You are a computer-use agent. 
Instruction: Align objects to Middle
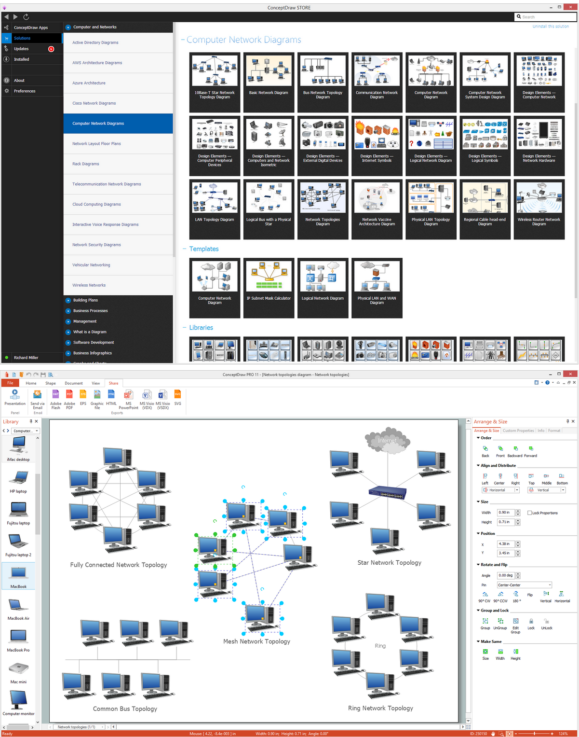tap(546, 479)
